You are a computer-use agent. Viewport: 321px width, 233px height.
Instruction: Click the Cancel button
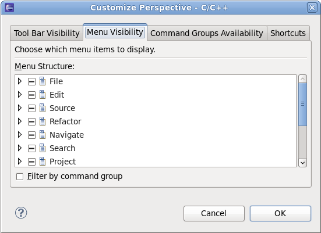point(214,213)
